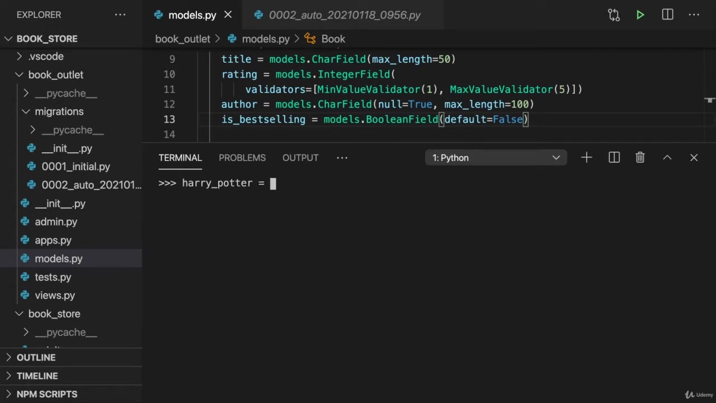
Task: Expand the OUTLINE section
Action: pyautogui.click(x=36, y=357)
